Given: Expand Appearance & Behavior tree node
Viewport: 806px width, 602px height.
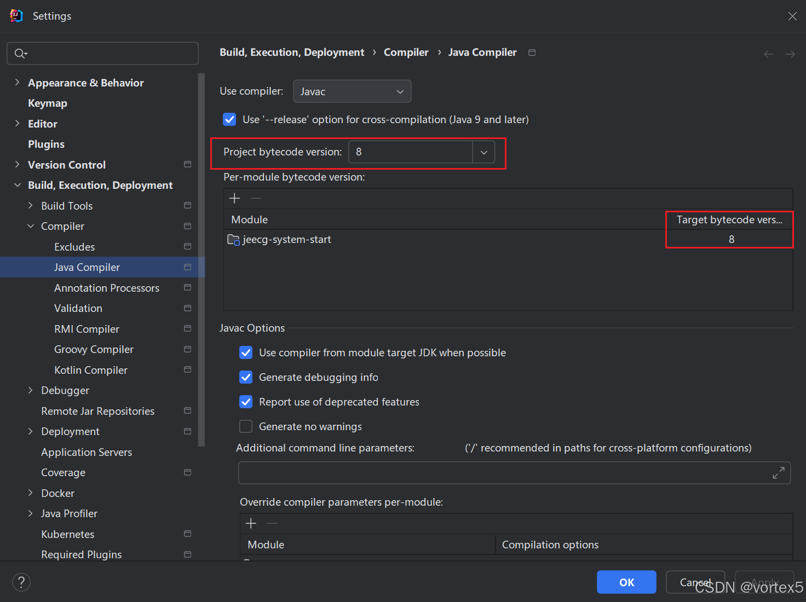Looking at the screenshot, I should click(x=17, y=82).
